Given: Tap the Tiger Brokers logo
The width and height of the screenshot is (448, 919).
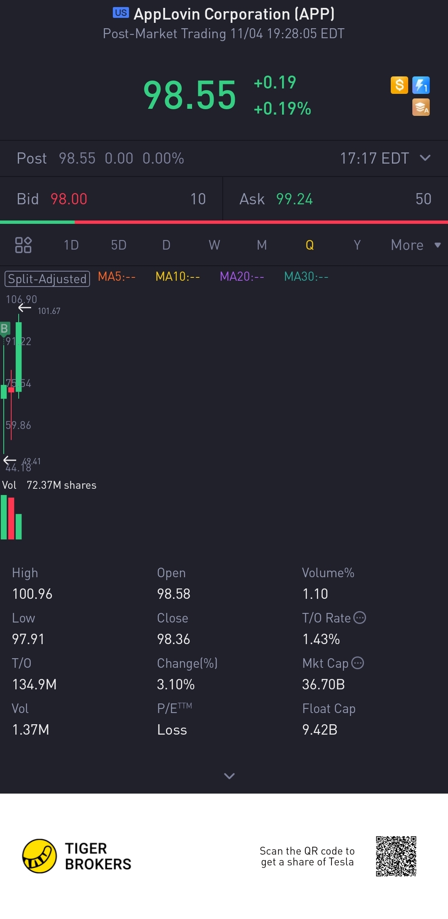Looking at the screenshot, I should click(77, 856).
